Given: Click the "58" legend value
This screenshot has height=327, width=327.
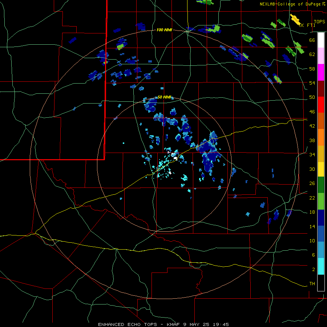Looking at the screenshot, I should tap(312, 69).
